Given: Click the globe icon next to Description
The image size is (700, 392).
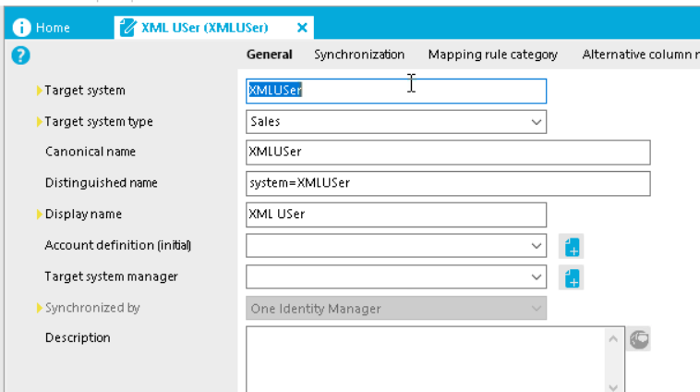Looking at the screenshot, I should click(x=638, y=338).
